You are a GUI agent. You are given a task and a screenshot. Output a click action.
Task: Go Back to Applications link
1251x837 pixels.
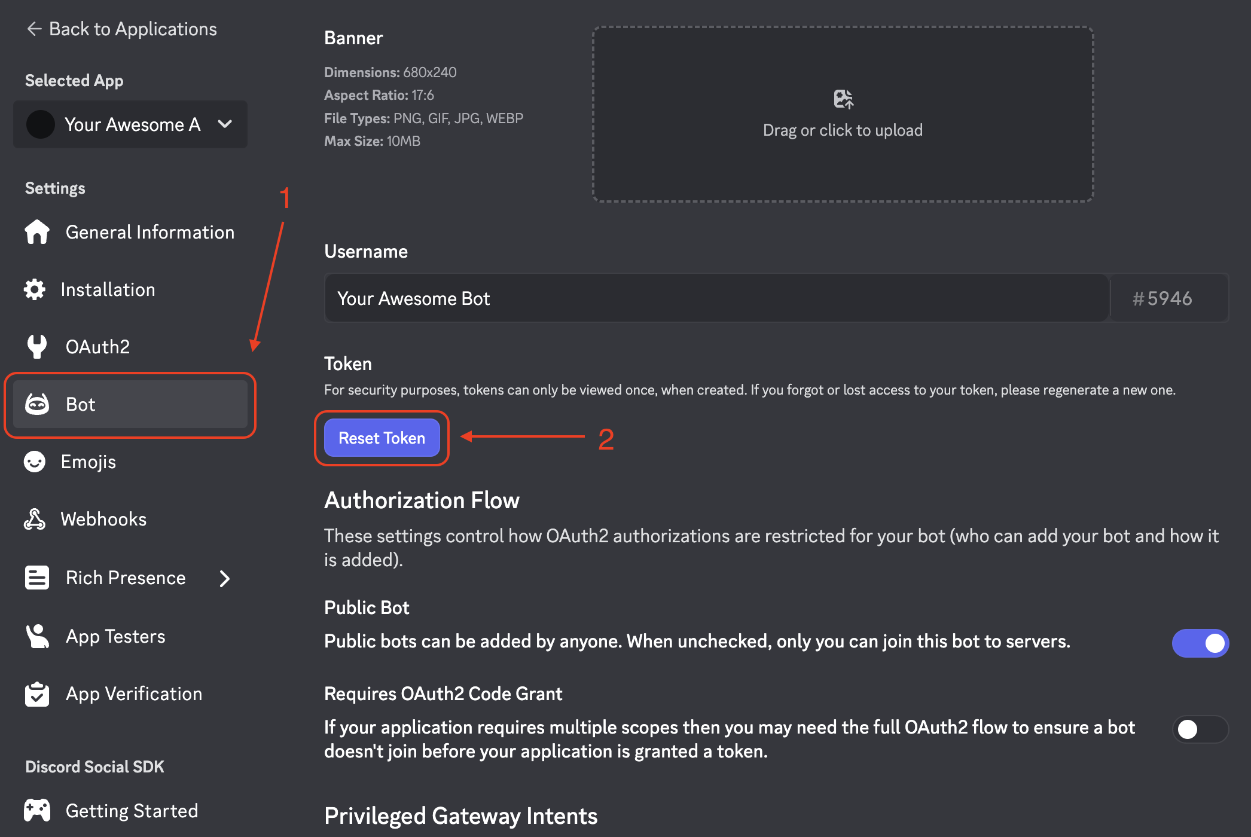122,29
